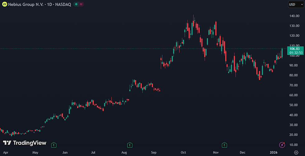Click the 140.00 price axis label

click(x=294, y=16)
